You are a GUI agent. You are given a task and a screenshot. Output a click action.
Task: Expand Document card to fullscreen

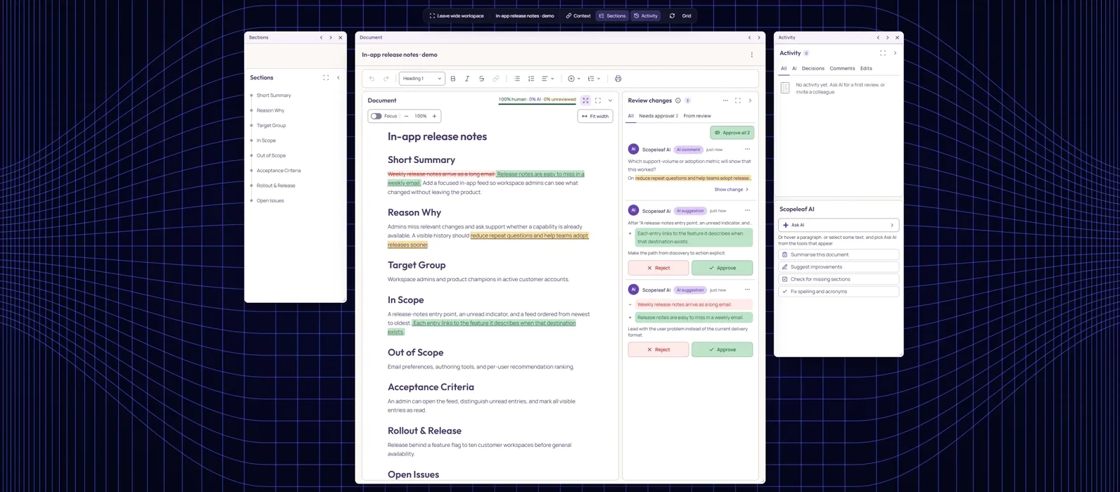[598, 101]
